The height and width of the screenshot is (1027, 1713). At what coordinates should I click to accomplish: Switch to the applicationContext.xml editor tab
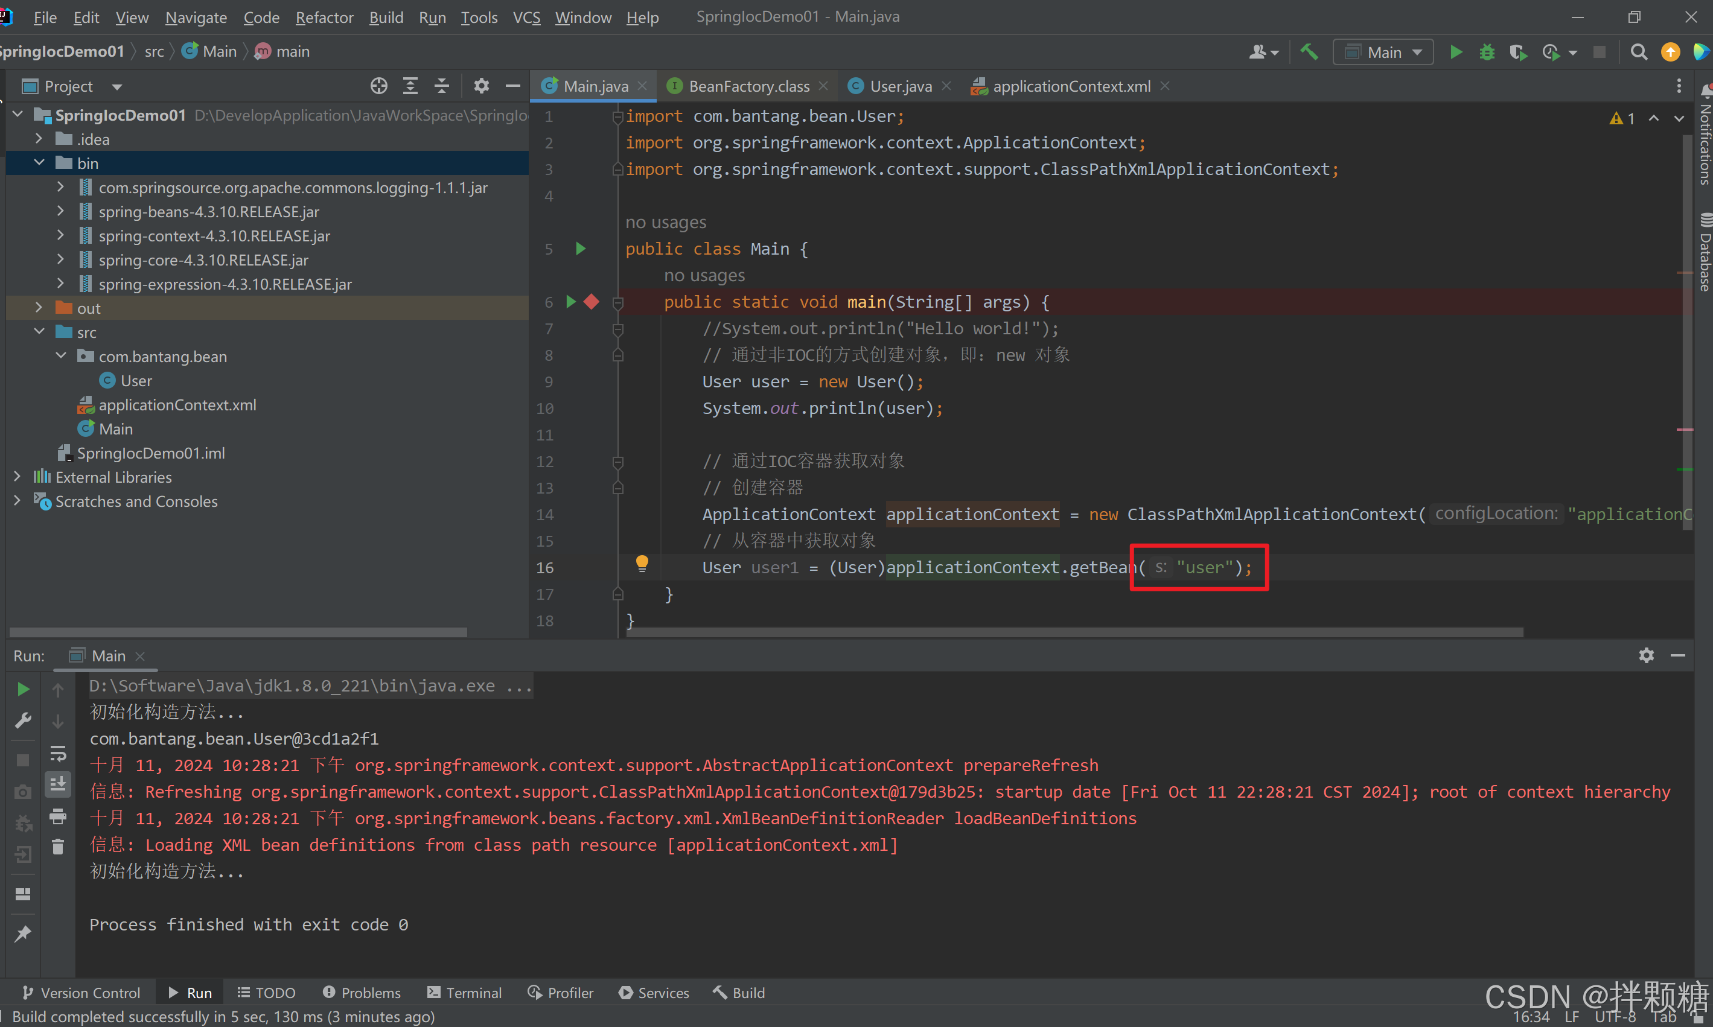point(1071,86)
